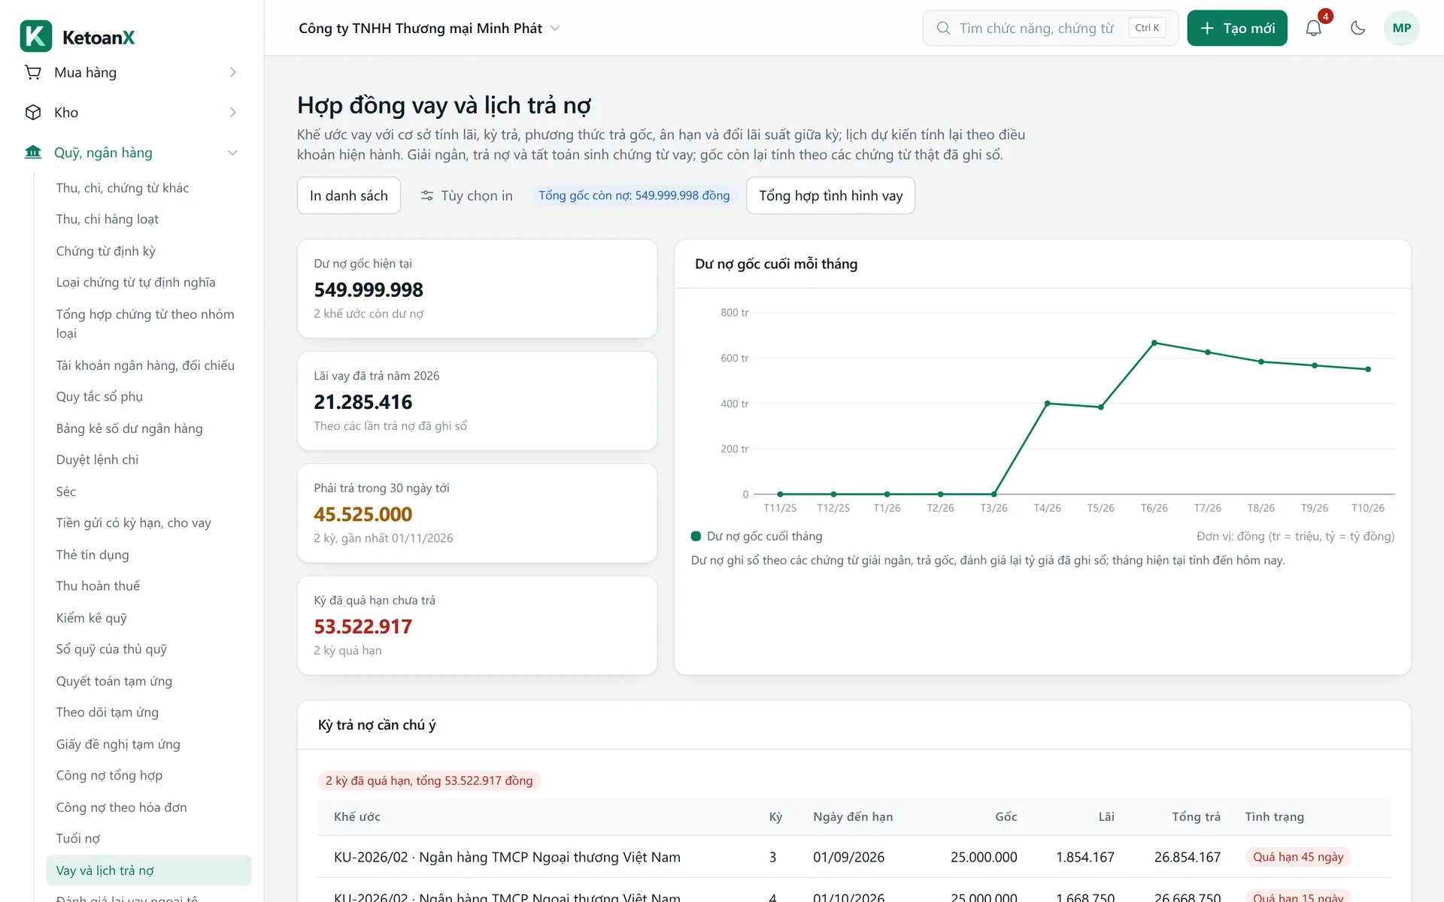Open Kiểm kê quỹ page

point(92,618)
